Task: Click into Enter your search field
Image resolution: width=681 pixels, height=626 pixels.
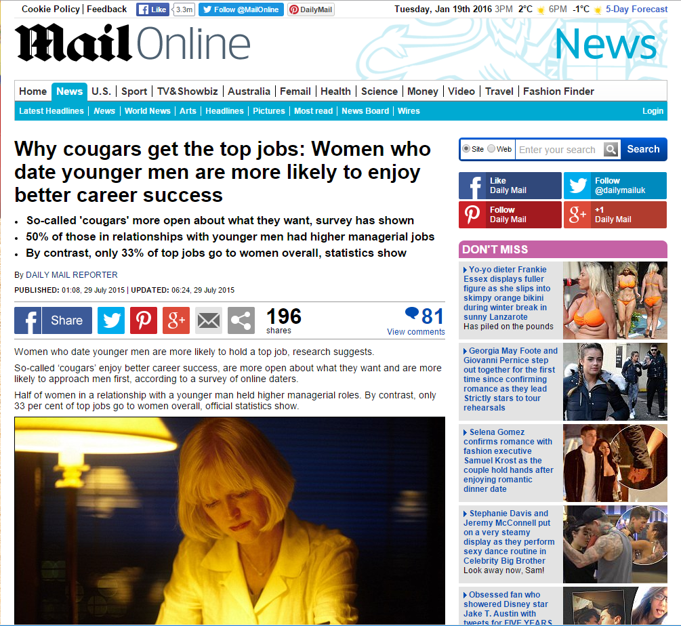Action: (x=560, y=150)
